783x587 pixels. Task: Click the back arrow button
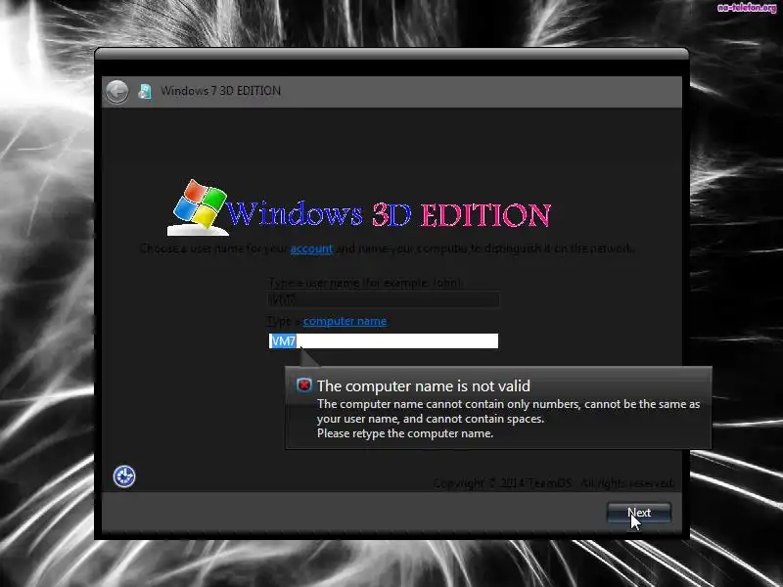pyautogui.click(x=117, y=91)
